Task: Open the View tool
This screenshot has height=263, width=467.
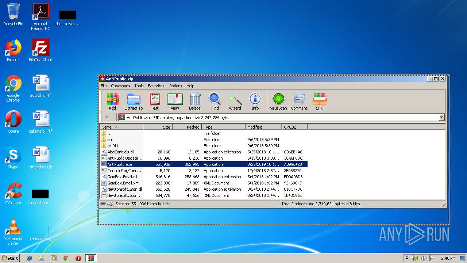Action: (175, 101)
